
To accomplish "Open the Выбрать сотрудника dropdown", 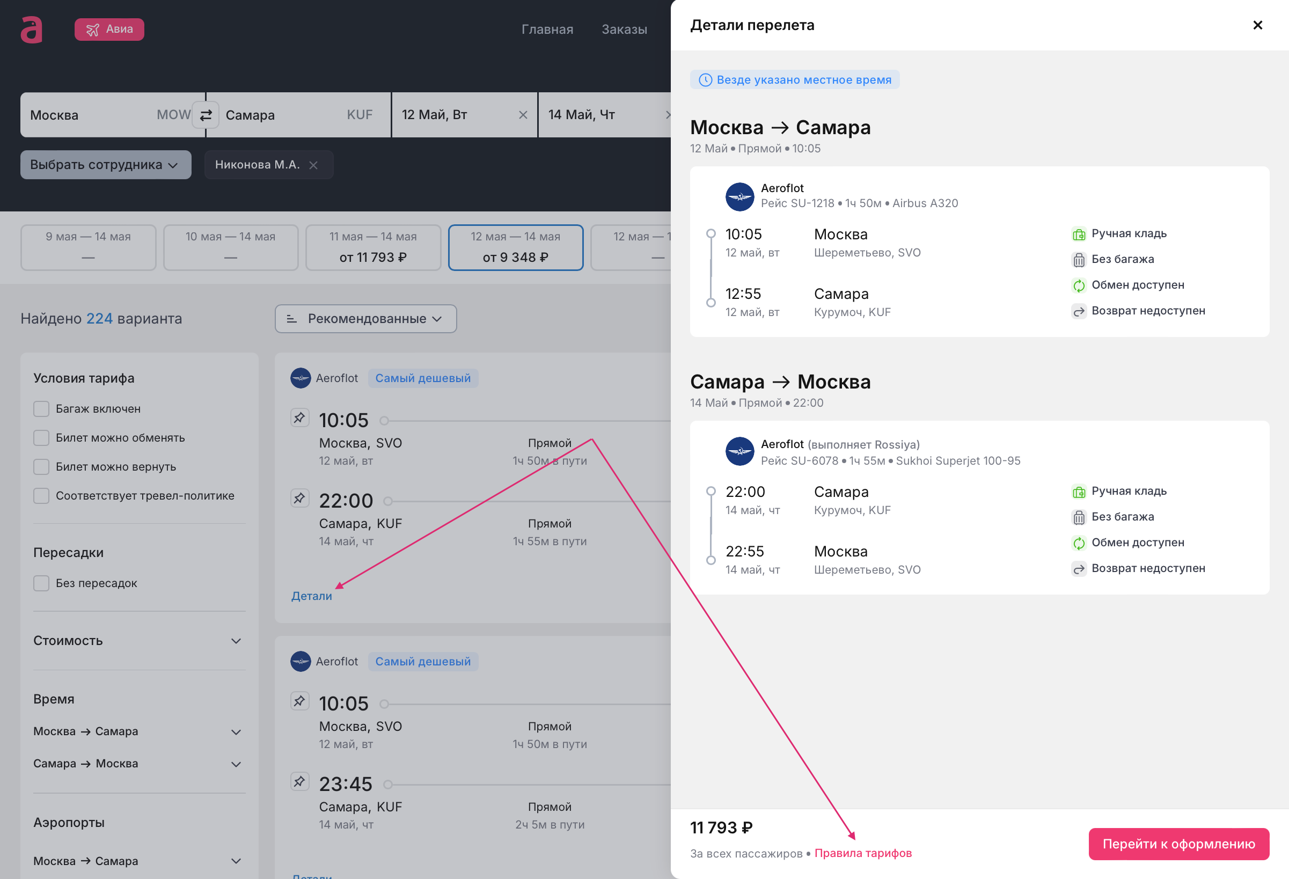I will click(105, 165).
